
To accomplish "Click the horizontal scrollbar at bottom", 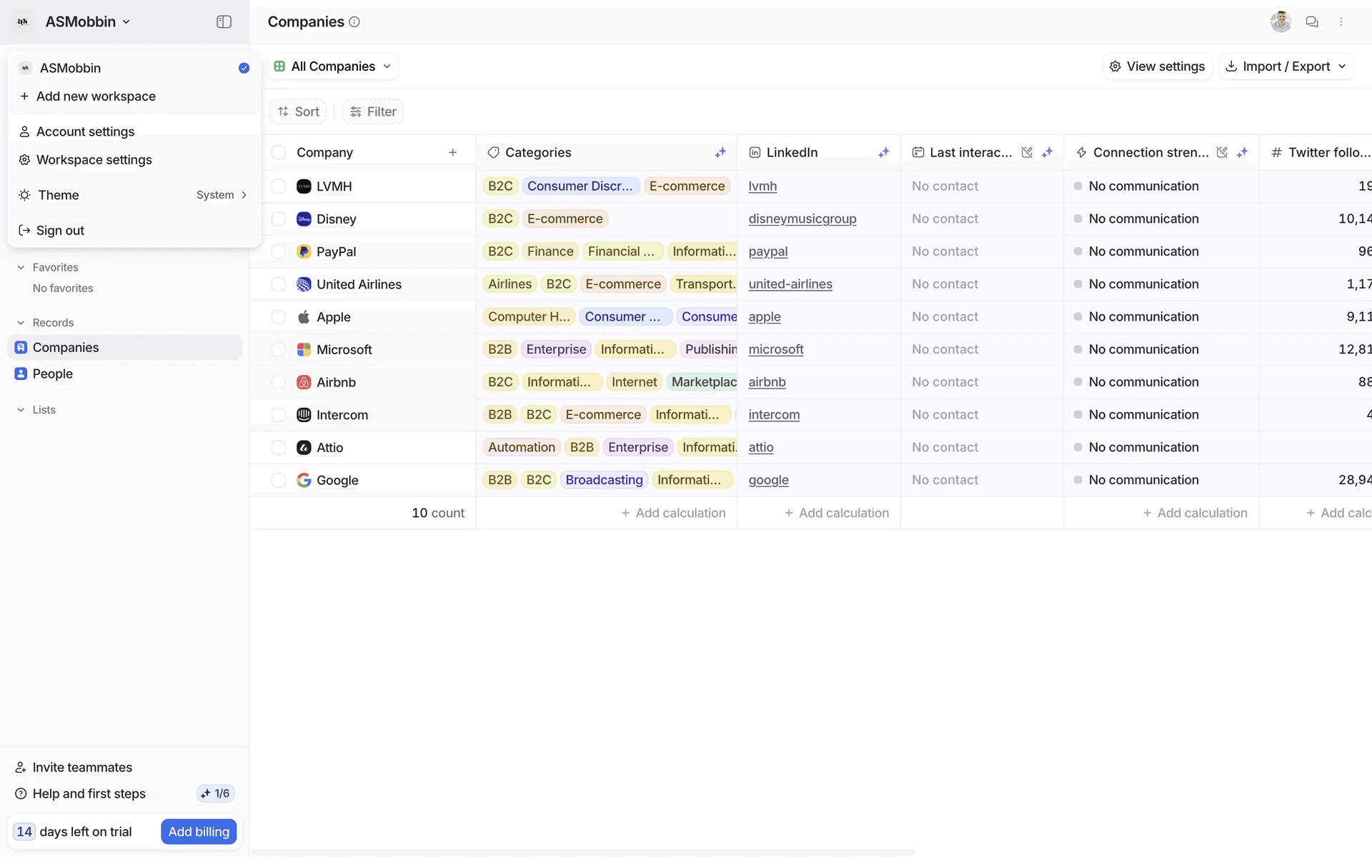I will (583, 852).
